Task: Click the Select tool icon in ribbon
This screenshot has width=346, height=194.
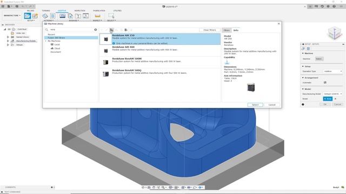Action: coord(111,16)
